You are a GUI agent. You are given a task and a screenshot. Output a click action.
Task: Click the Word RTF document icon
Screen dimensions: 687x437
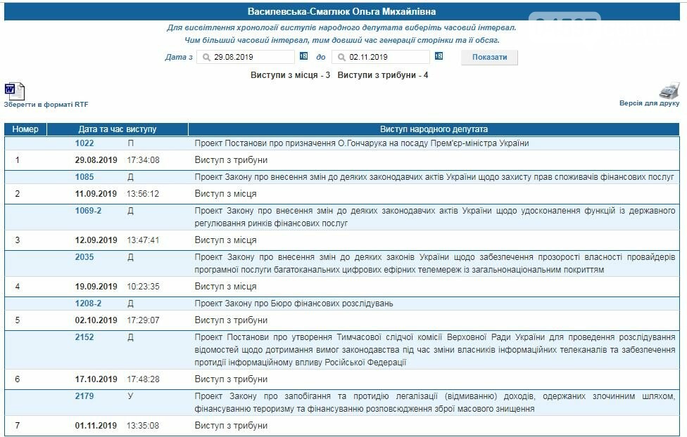tap(15, 91)
